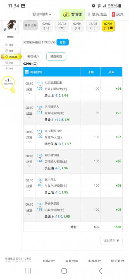The height and width of the screenshot is (279, 129).
Task: Expand details chevron for 國王 vs 騎士 game
Action: 29,93
